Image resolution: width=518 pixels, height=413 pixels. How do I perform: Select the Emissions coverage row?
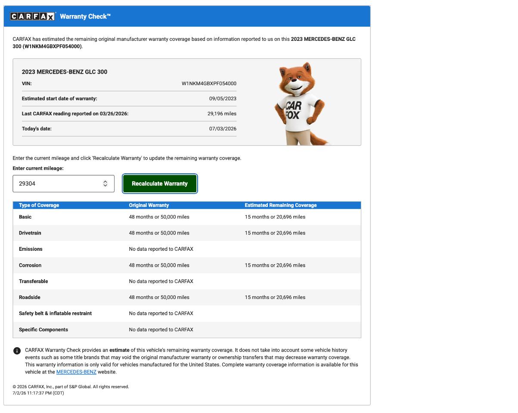(187, 249)
